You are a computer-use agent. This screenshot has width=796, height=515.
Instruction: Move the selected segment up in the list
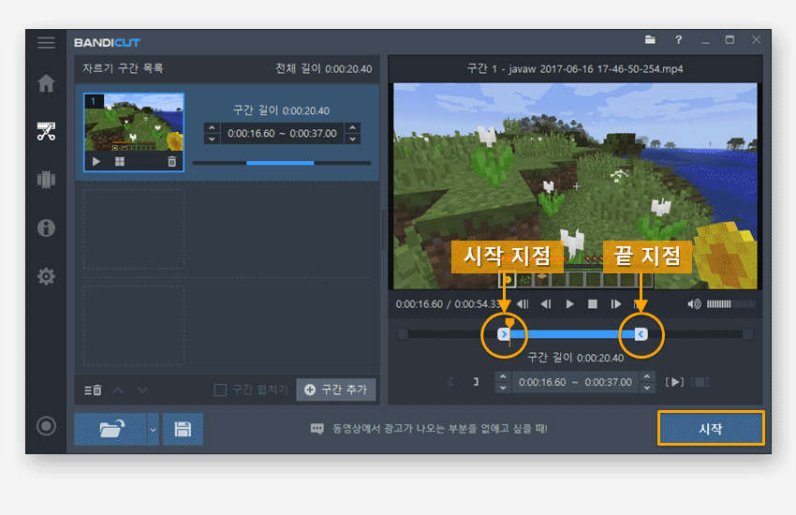coord(118,390)
